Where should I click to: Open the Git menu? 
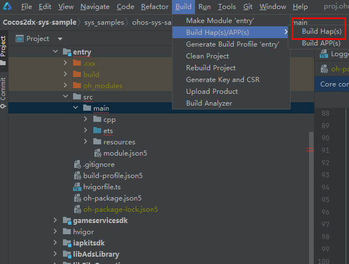[x=248, y=7]
